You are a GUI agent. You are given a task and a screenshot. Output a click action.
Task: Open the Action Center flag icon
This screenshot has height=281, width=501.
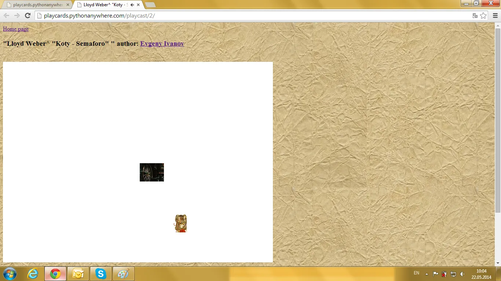(436, 274)
